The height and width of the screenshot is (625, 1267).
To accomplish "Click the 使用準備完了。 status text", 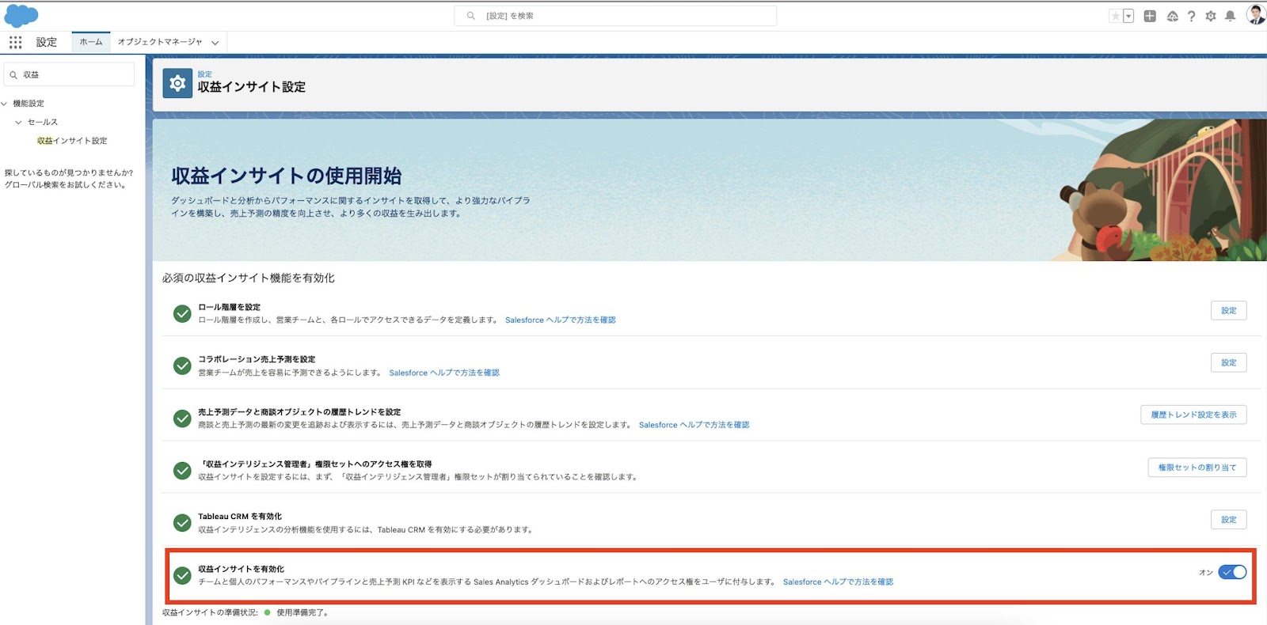I will [302, 612].
